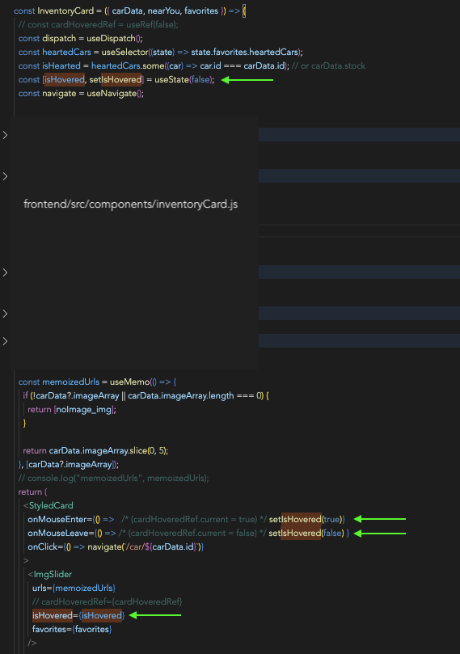The image size is (460, 654).
Task: Click the 'useDispatch()' call
Action: pos(114,38)
